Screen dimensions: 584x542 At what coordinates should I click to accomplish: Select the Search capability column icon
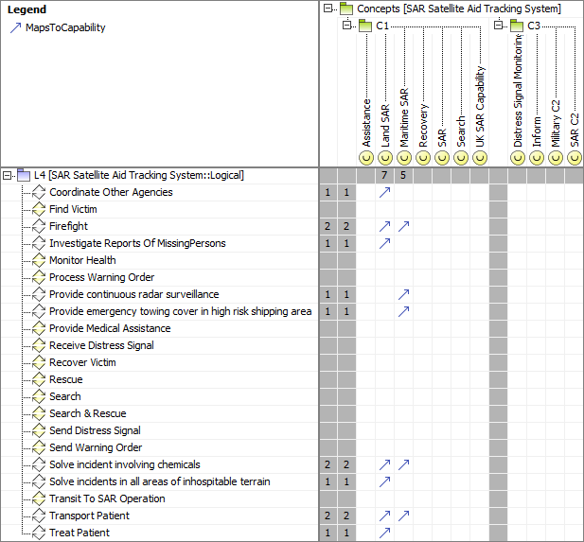pos(461,158)
